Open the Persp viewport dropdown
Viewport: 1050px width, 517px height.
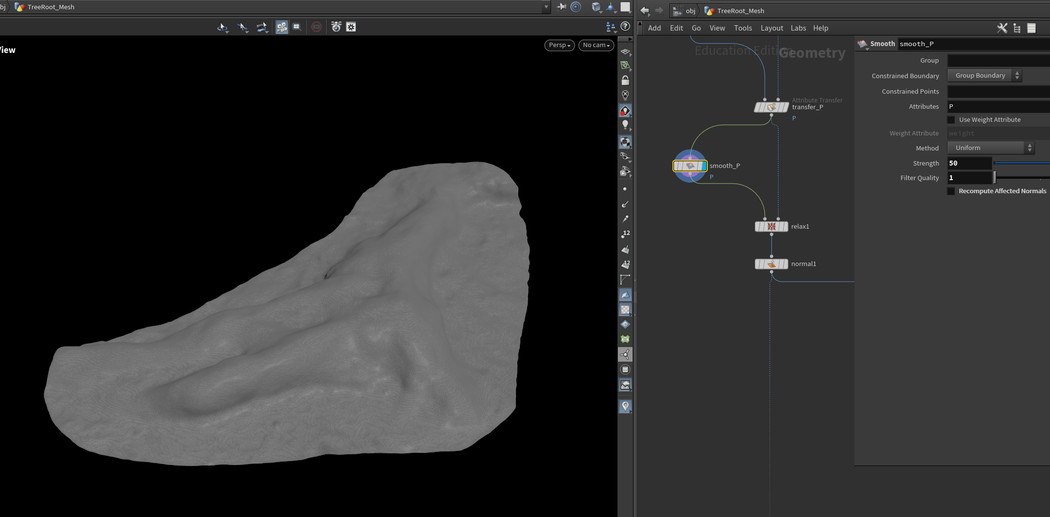(559, 45)
